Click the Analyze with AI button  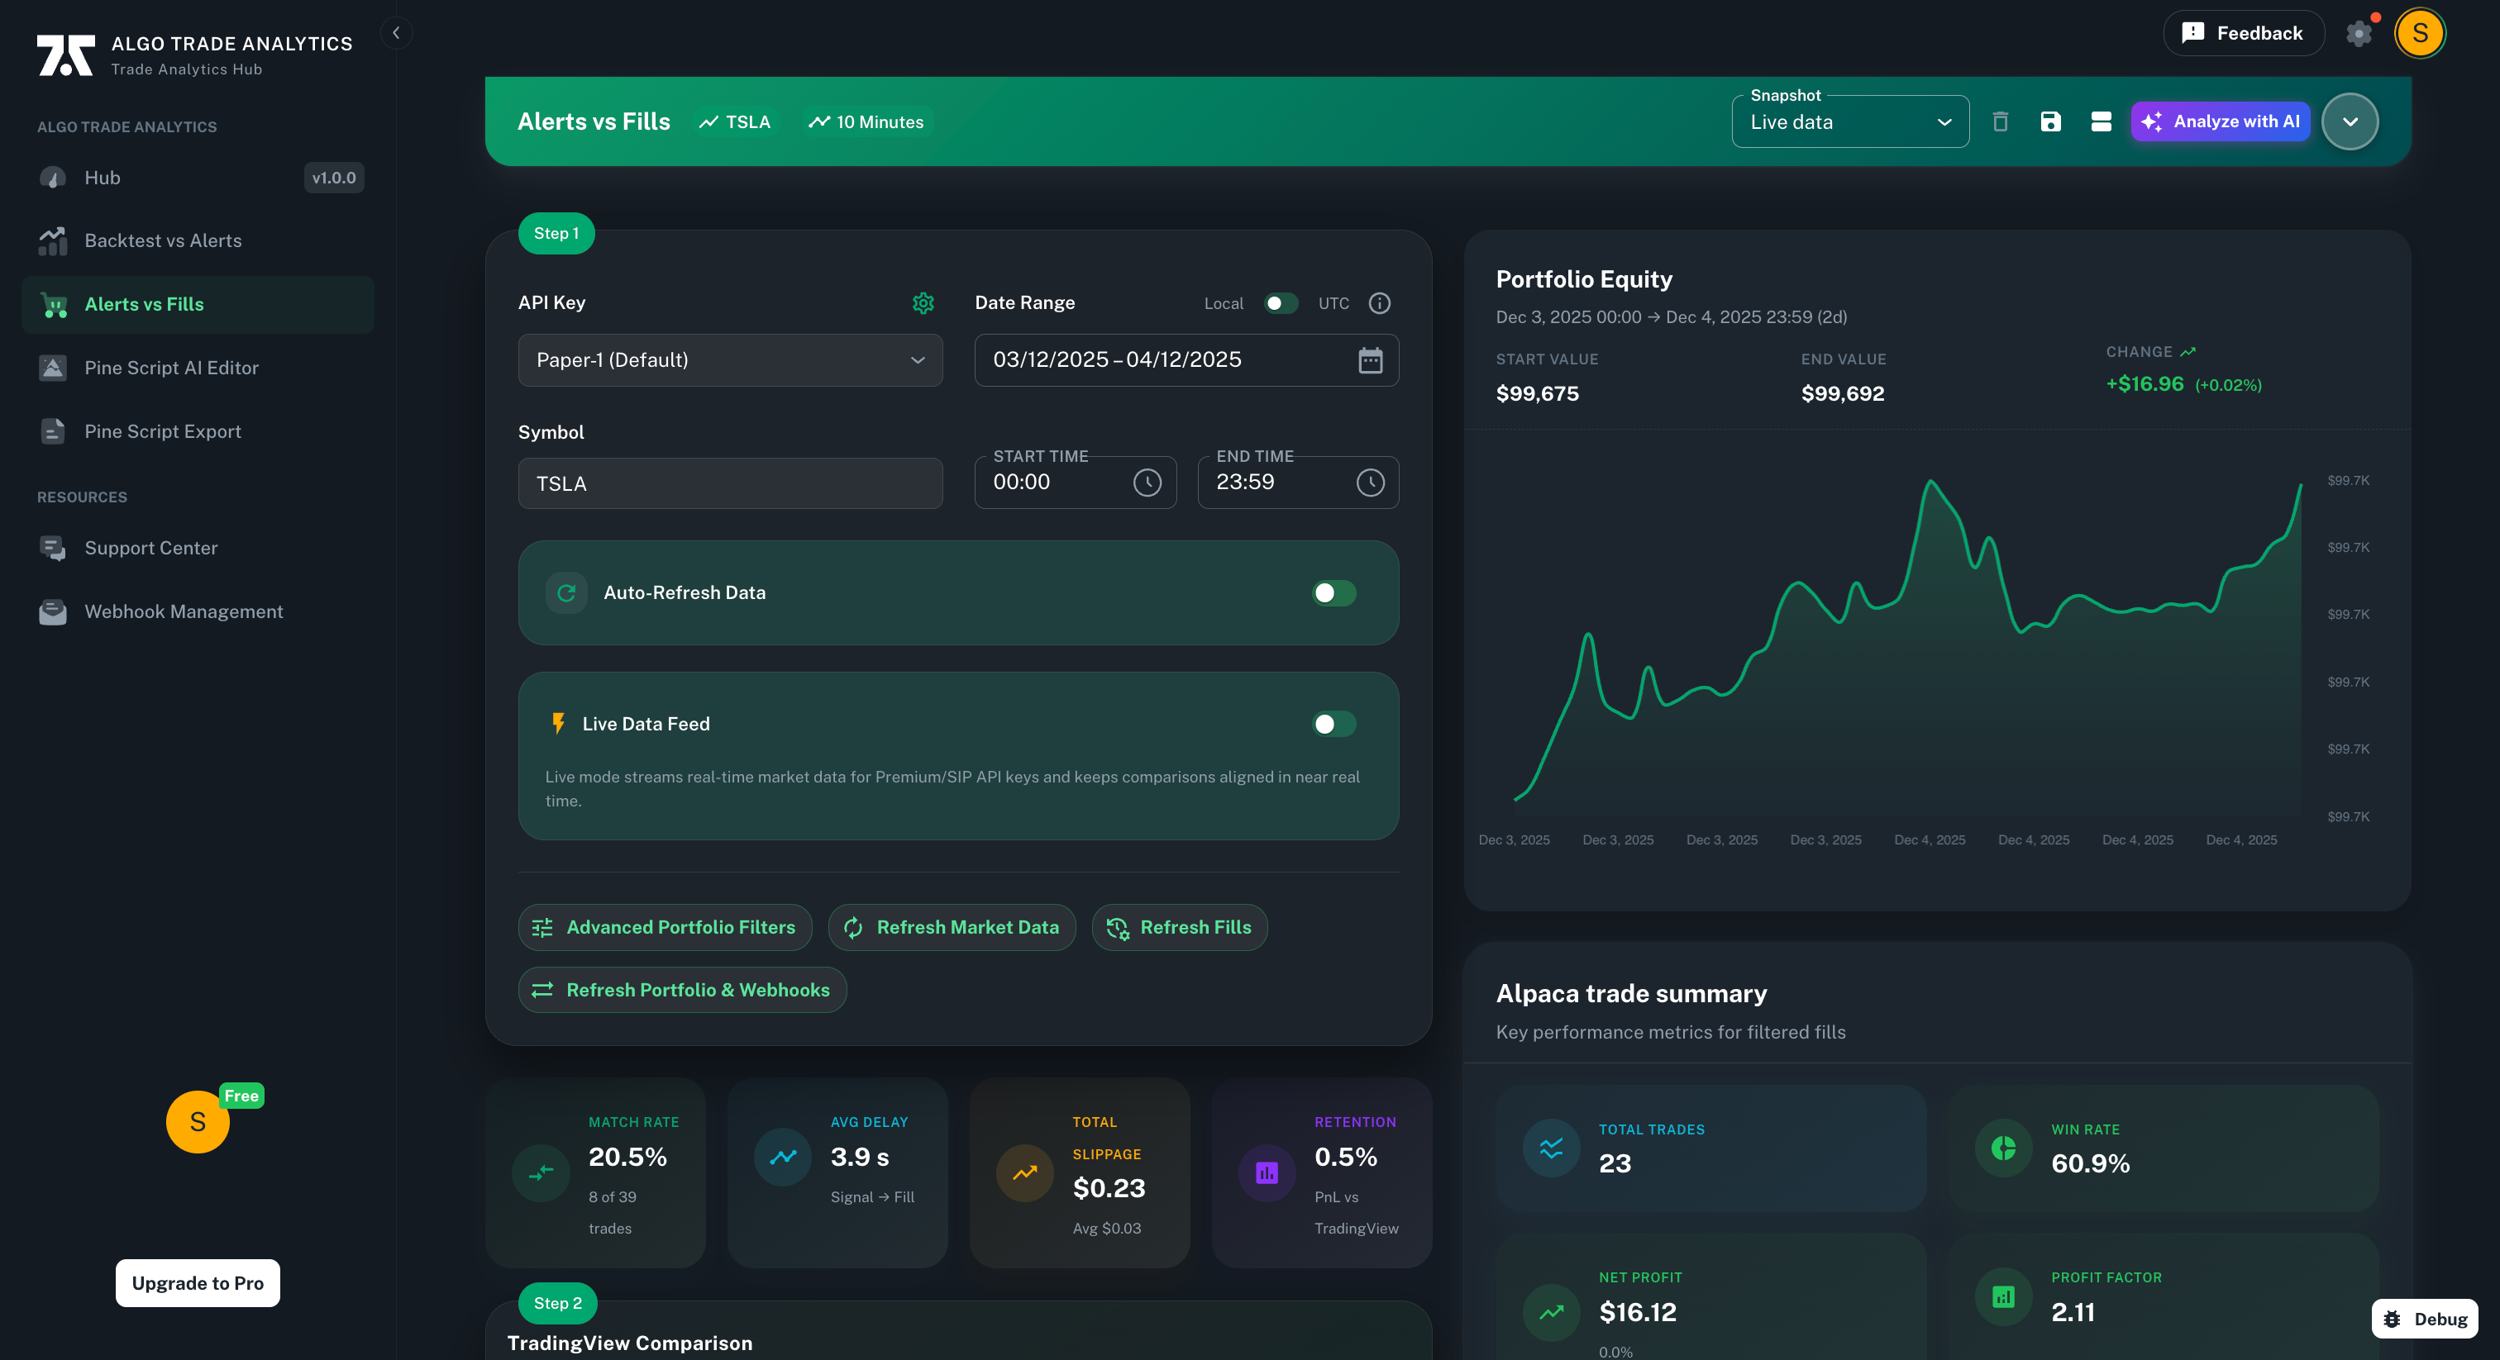pyautogui.click(x=2220, y=121)
